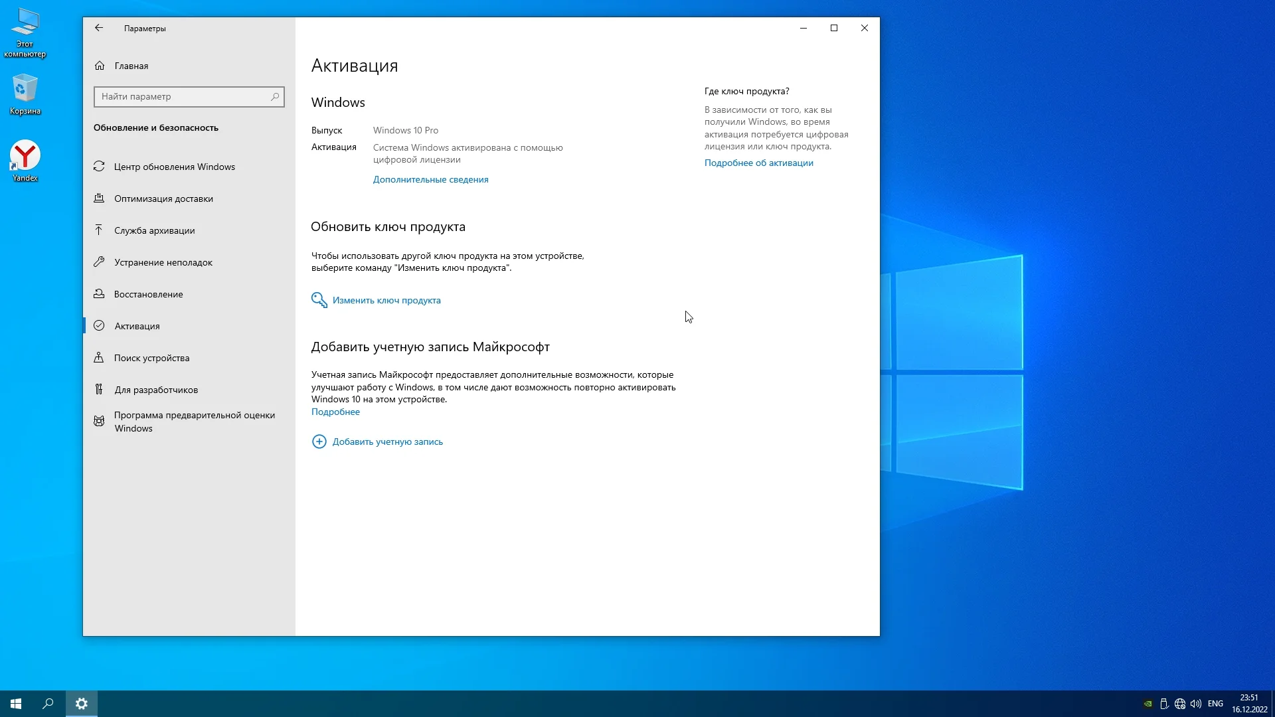Click the Windows Start button
The height and width of the screenshot is (717, 1275).
coord(16,704)
